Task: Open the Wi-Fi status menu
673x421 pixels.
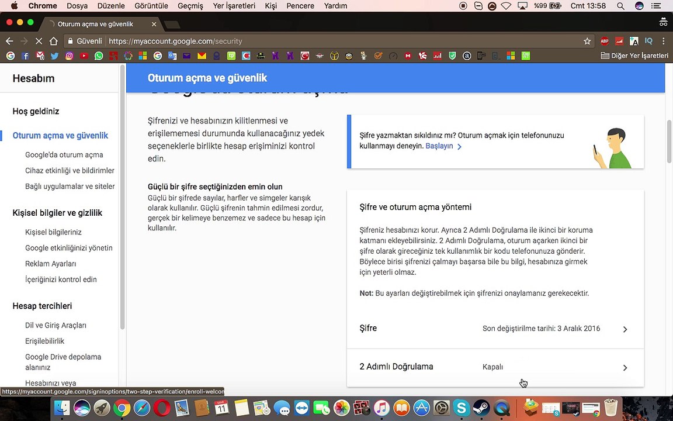Action: coord(507,6)
